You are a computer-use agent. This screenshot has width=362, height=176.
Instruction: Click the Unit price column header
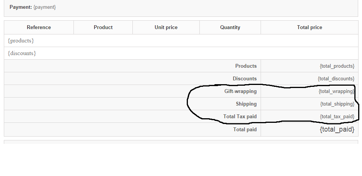[x=166, y=27]
